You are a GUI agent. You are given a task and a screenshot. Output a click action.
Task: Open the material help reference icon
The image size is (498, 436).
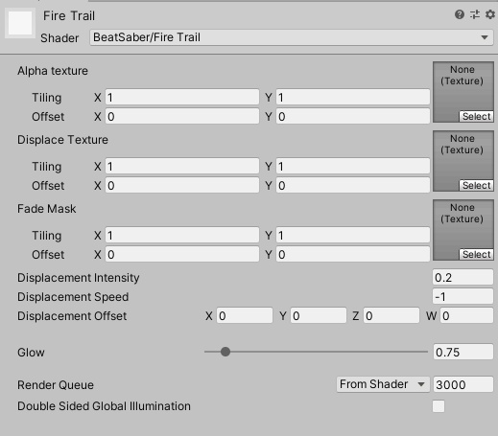(x=460, y=14)
